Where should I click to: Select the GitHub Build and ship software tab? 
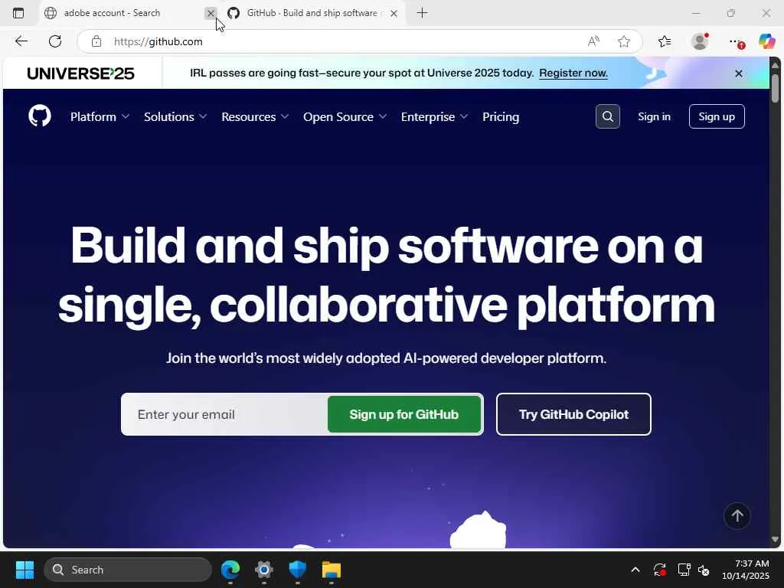point(312,13)
